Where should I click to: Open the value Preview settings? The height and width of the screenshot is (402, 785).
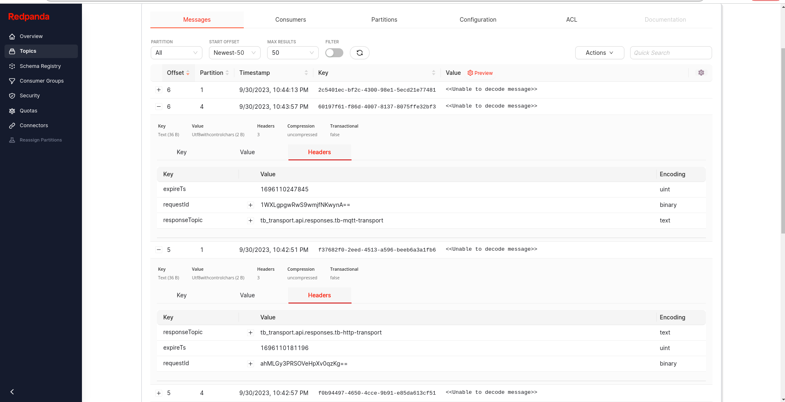[480, 73]
